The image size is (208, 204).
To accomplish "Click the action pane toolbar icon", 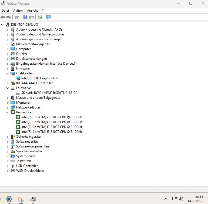I will tap(32, 17).
